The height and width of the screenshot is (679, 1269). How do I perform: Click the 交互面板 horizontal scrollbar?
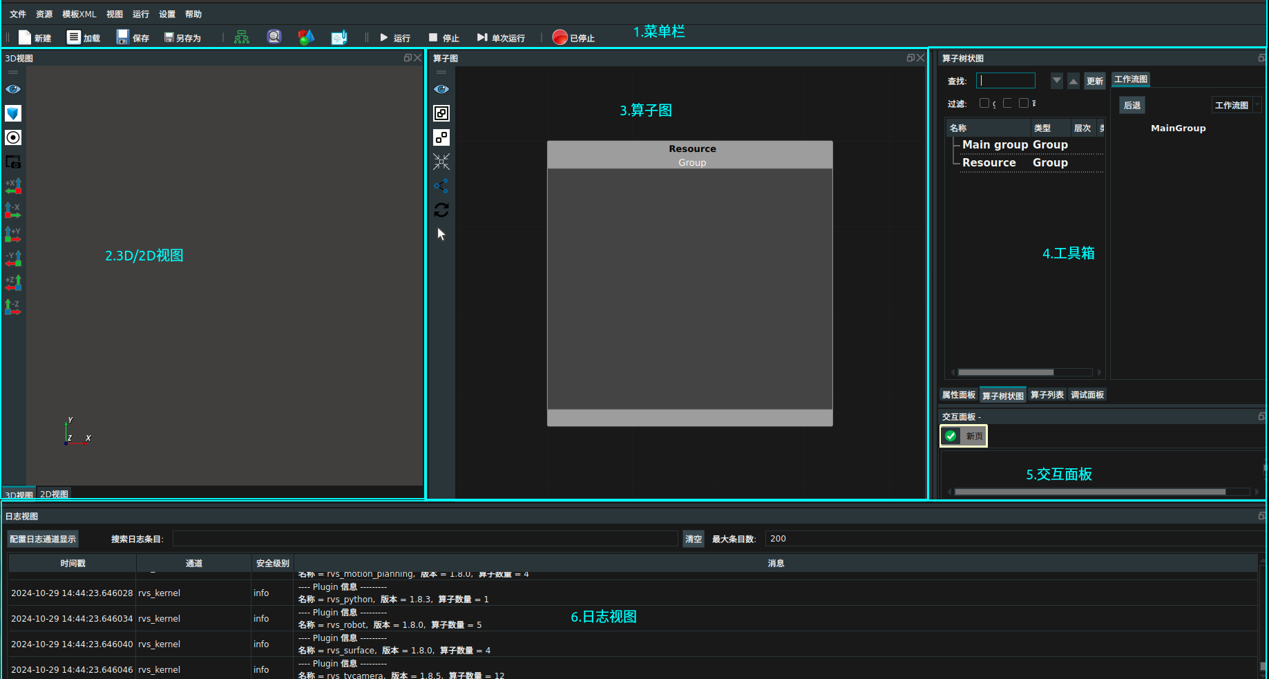point(1090,492)
